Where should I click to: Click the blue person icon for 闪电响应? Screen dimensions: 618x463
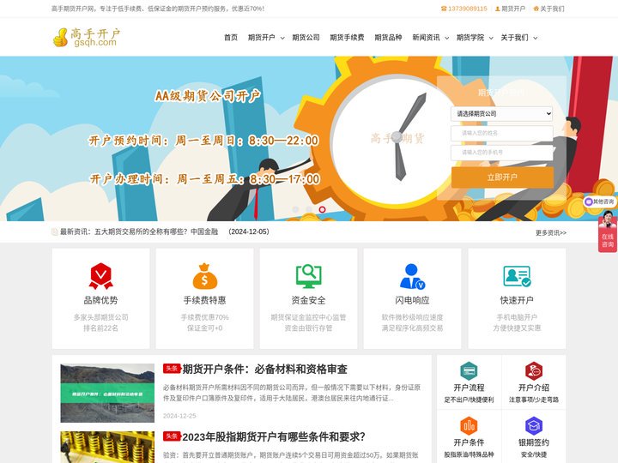tap(412, 276)
